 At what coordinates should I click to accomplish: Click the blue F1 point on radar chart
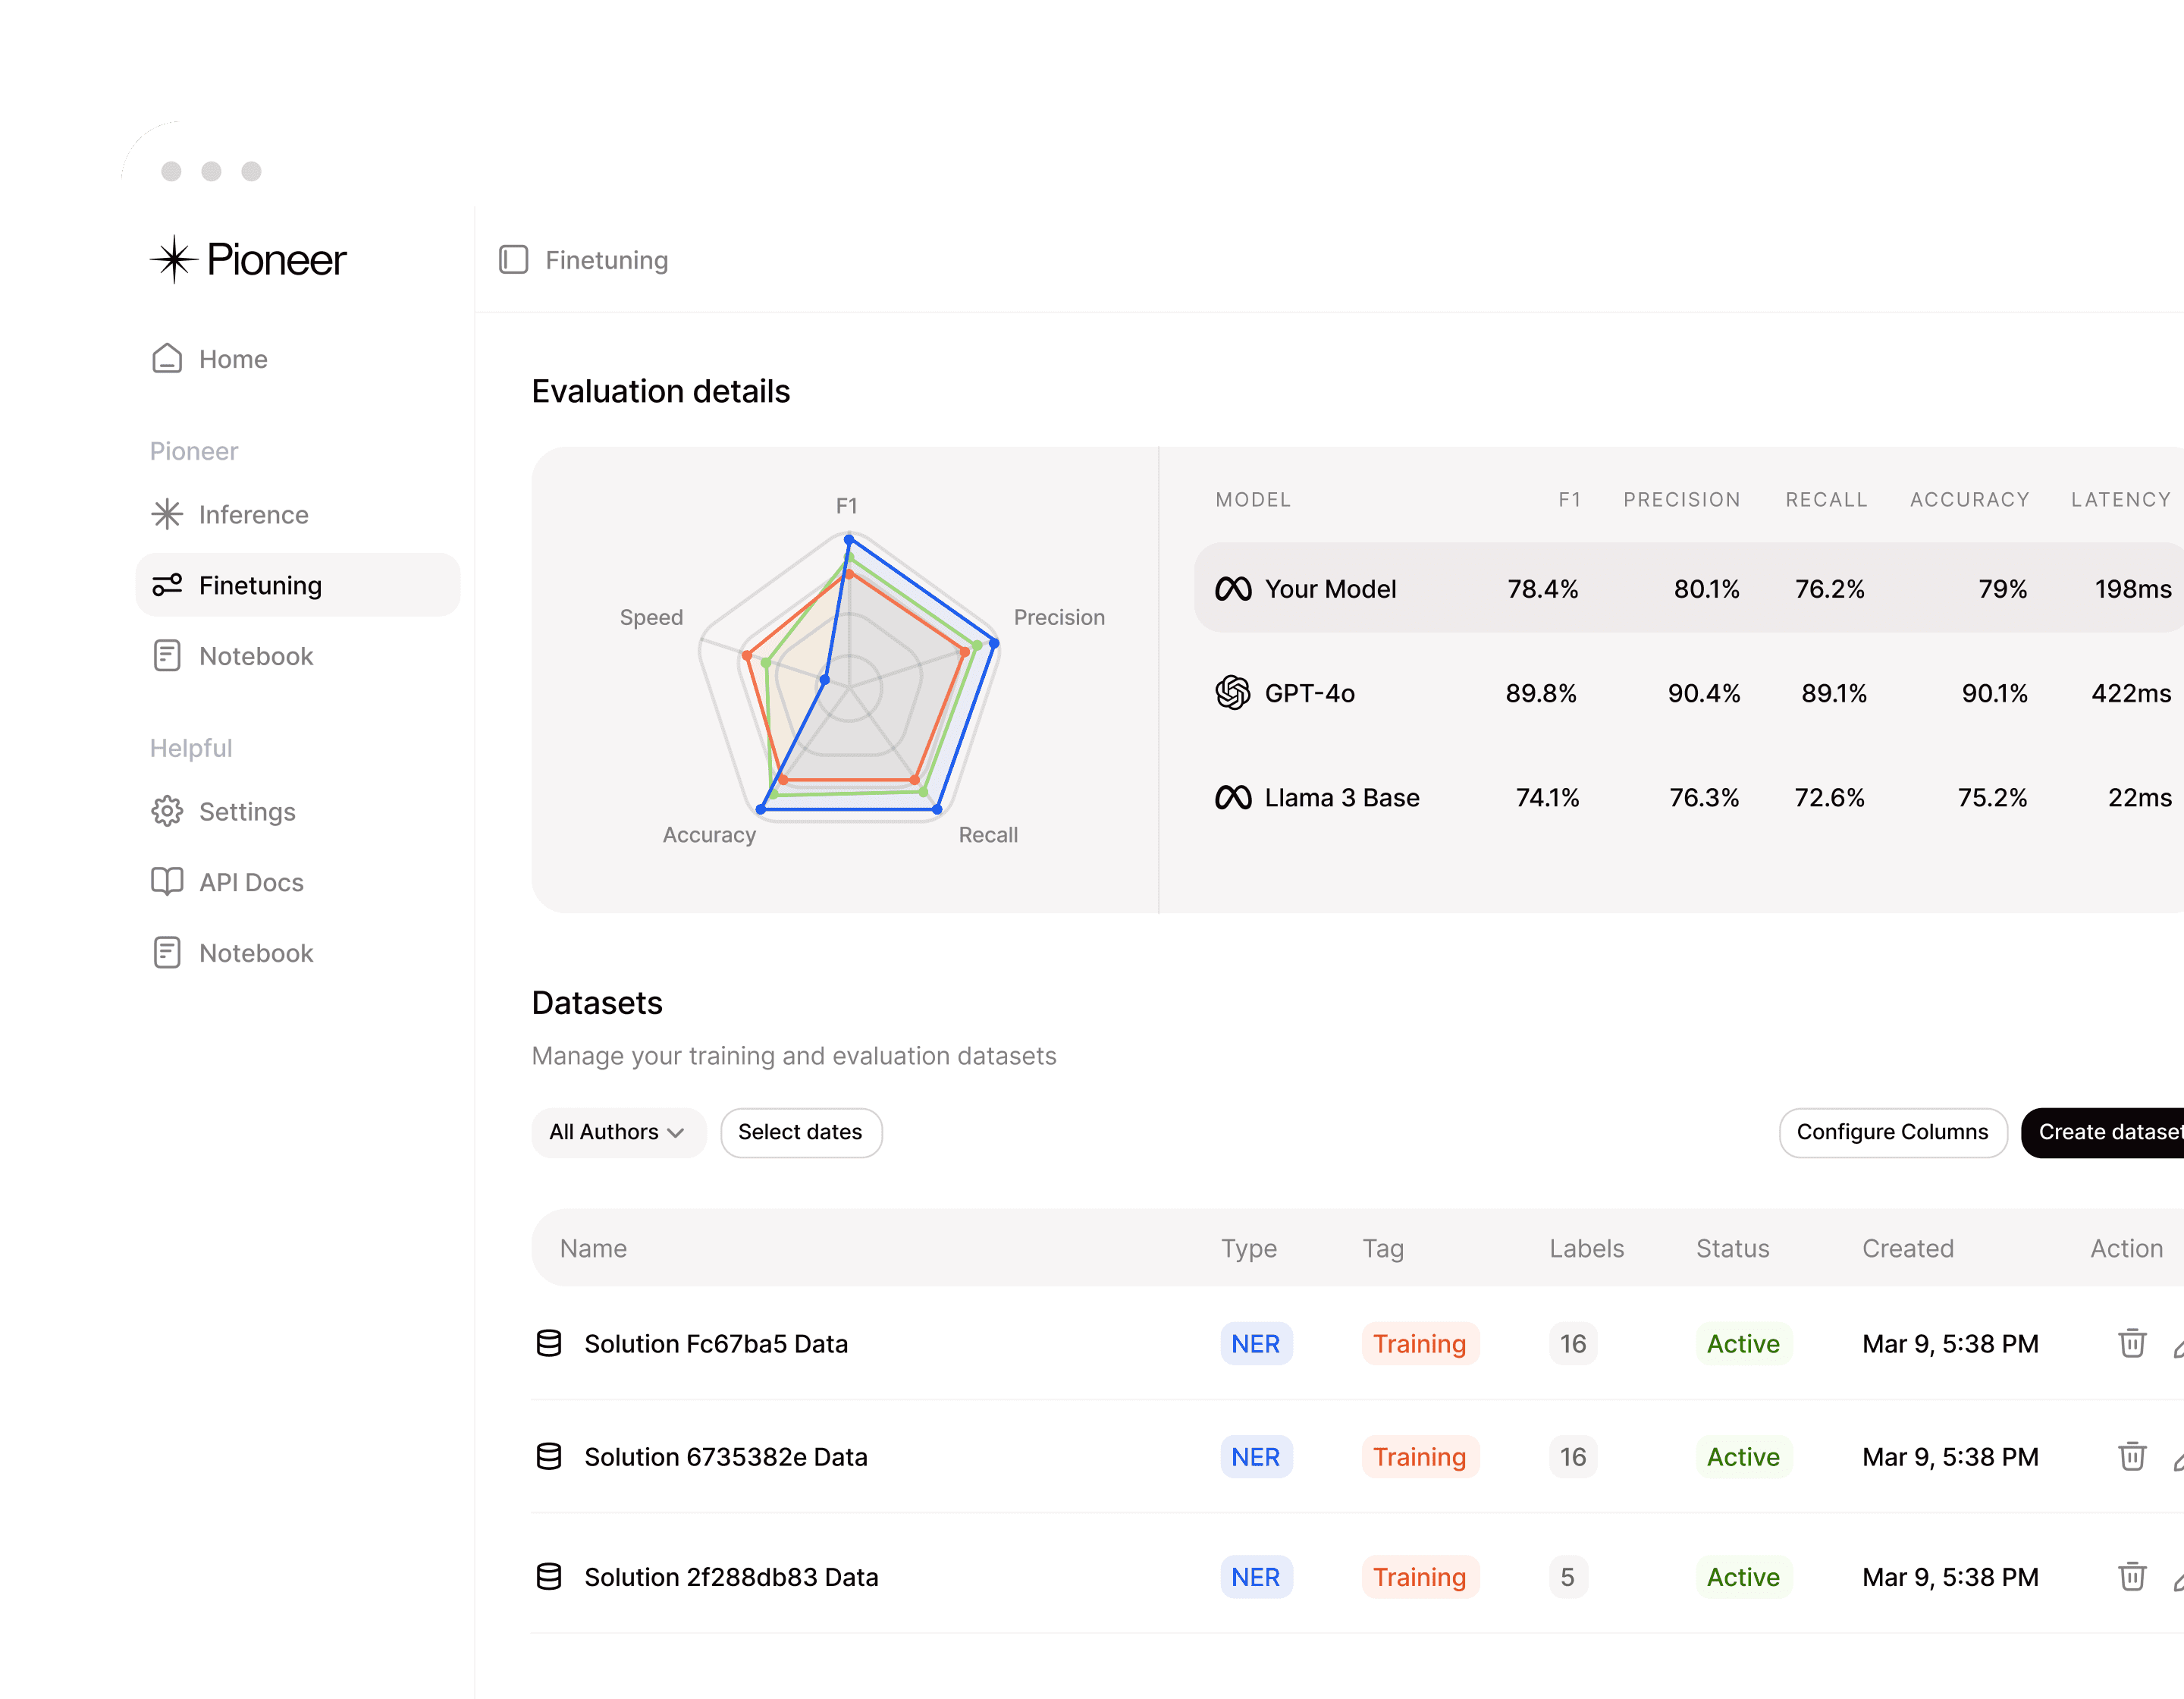pyautogui.click(x=848, y=540)
